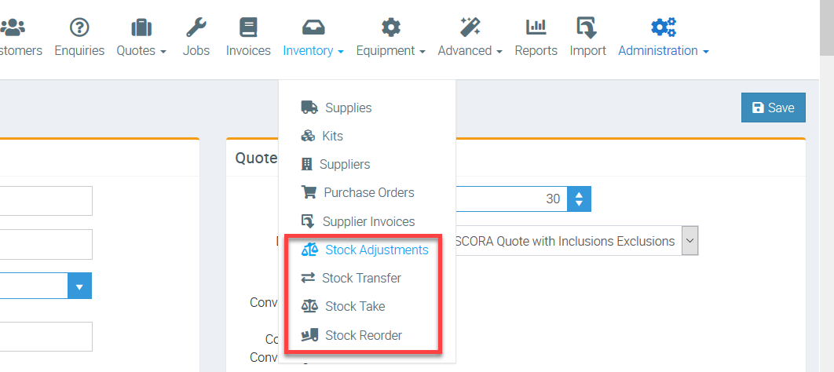Click the Supplies truck icon
Viewport: 834px width, 372px height.
(309, 108)
